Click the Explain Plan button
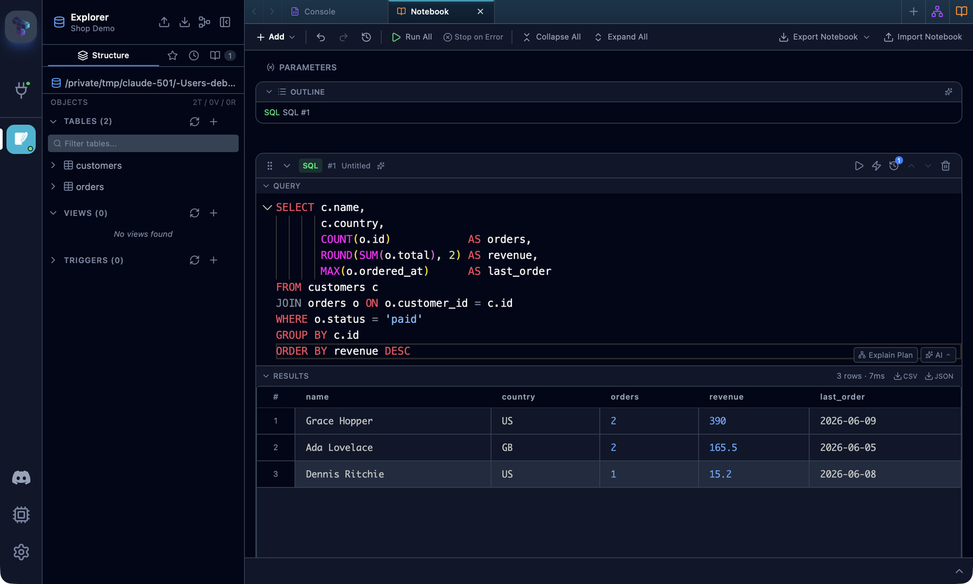This screenshot has height=584, width=973. 885,355
